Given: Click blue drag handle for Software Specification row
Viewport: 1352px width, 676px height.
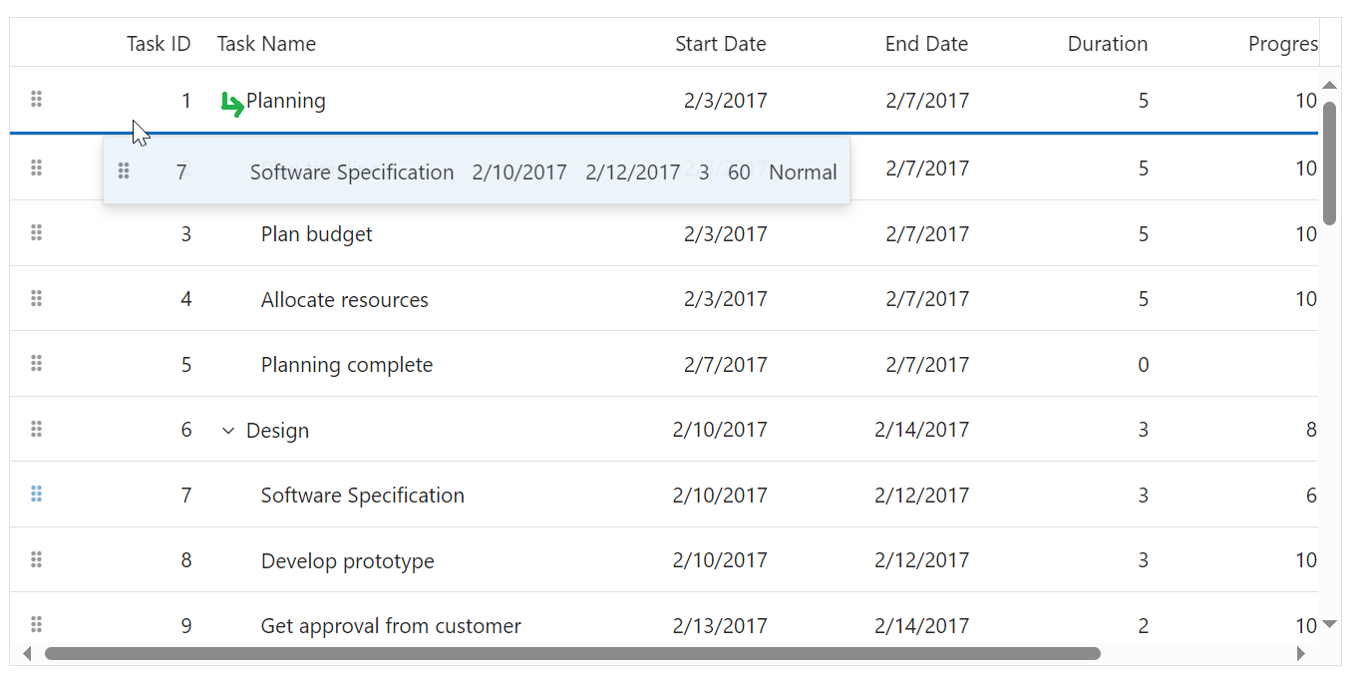Looking at the screenshot, I should 37,494.
